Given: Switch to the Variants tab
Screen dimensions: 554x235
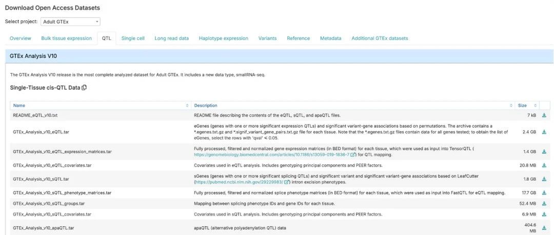Looking at the screenshot, I should [x=267, y=38].
